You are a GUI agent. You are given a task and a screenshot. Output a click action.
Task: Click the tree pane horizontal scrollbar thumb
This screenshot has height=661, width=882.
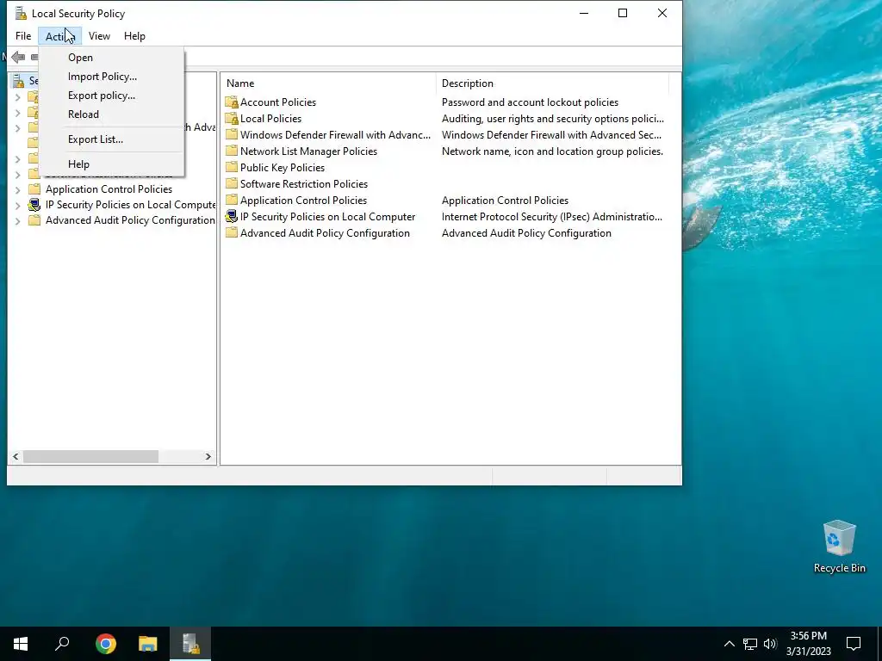click(x=90, y=456)
